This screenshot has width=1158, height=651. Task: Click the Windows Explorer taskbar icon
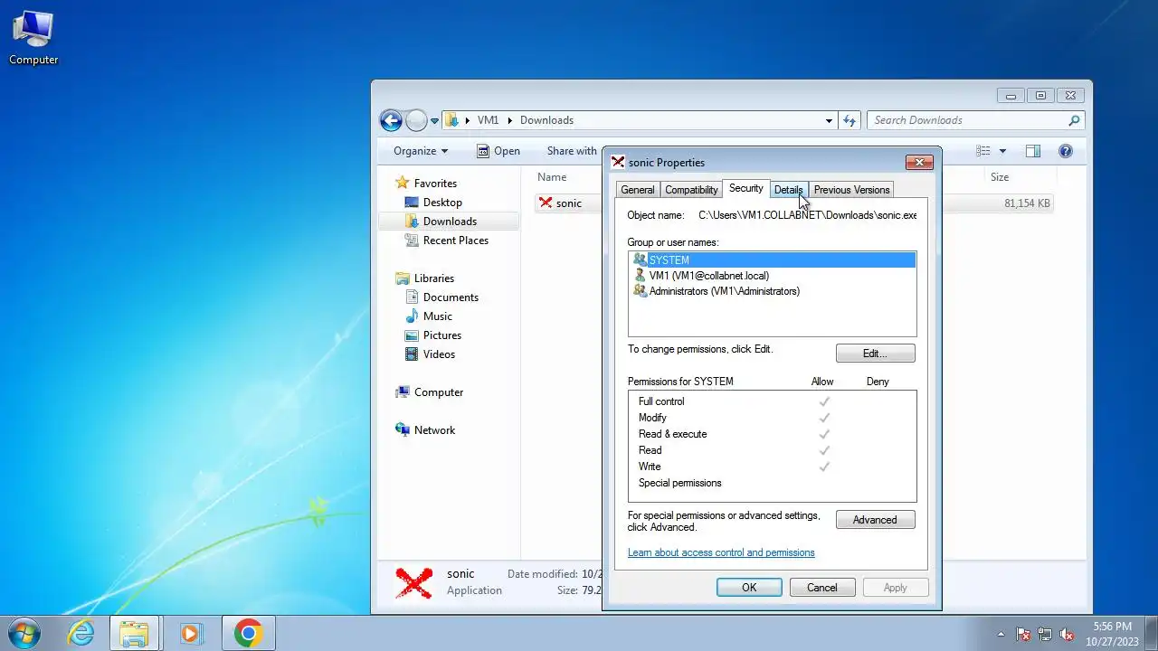(x=134, y=633)
